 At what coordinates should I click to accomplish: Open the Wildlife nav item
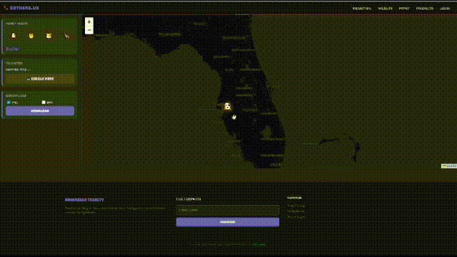[385, 9]
